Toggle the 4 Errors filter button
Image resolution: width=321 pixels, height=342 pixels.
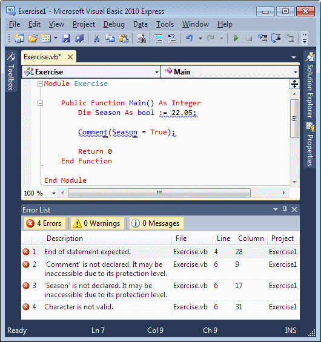coord(45,223)
